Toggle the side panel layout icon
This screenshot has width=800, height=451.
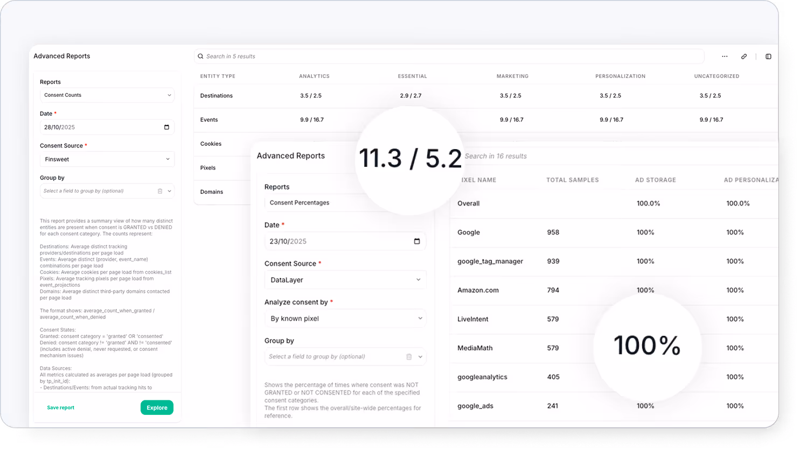(x=768, y=56)
